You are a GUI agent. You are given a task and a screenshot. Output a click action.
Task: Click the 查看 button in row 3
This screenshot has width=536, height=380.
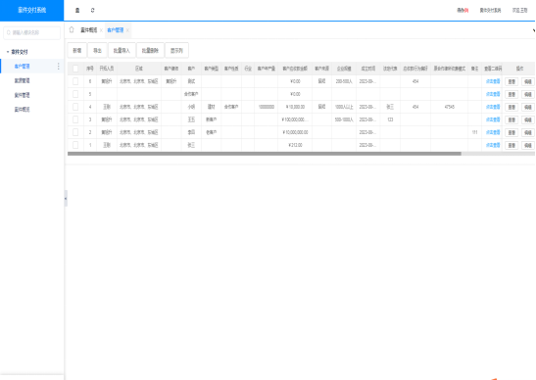click(512, 119)
